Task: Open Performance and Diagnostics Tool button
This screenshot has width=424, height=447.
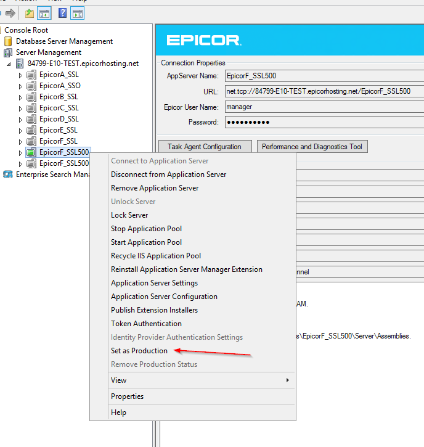Action: point(312,147)
